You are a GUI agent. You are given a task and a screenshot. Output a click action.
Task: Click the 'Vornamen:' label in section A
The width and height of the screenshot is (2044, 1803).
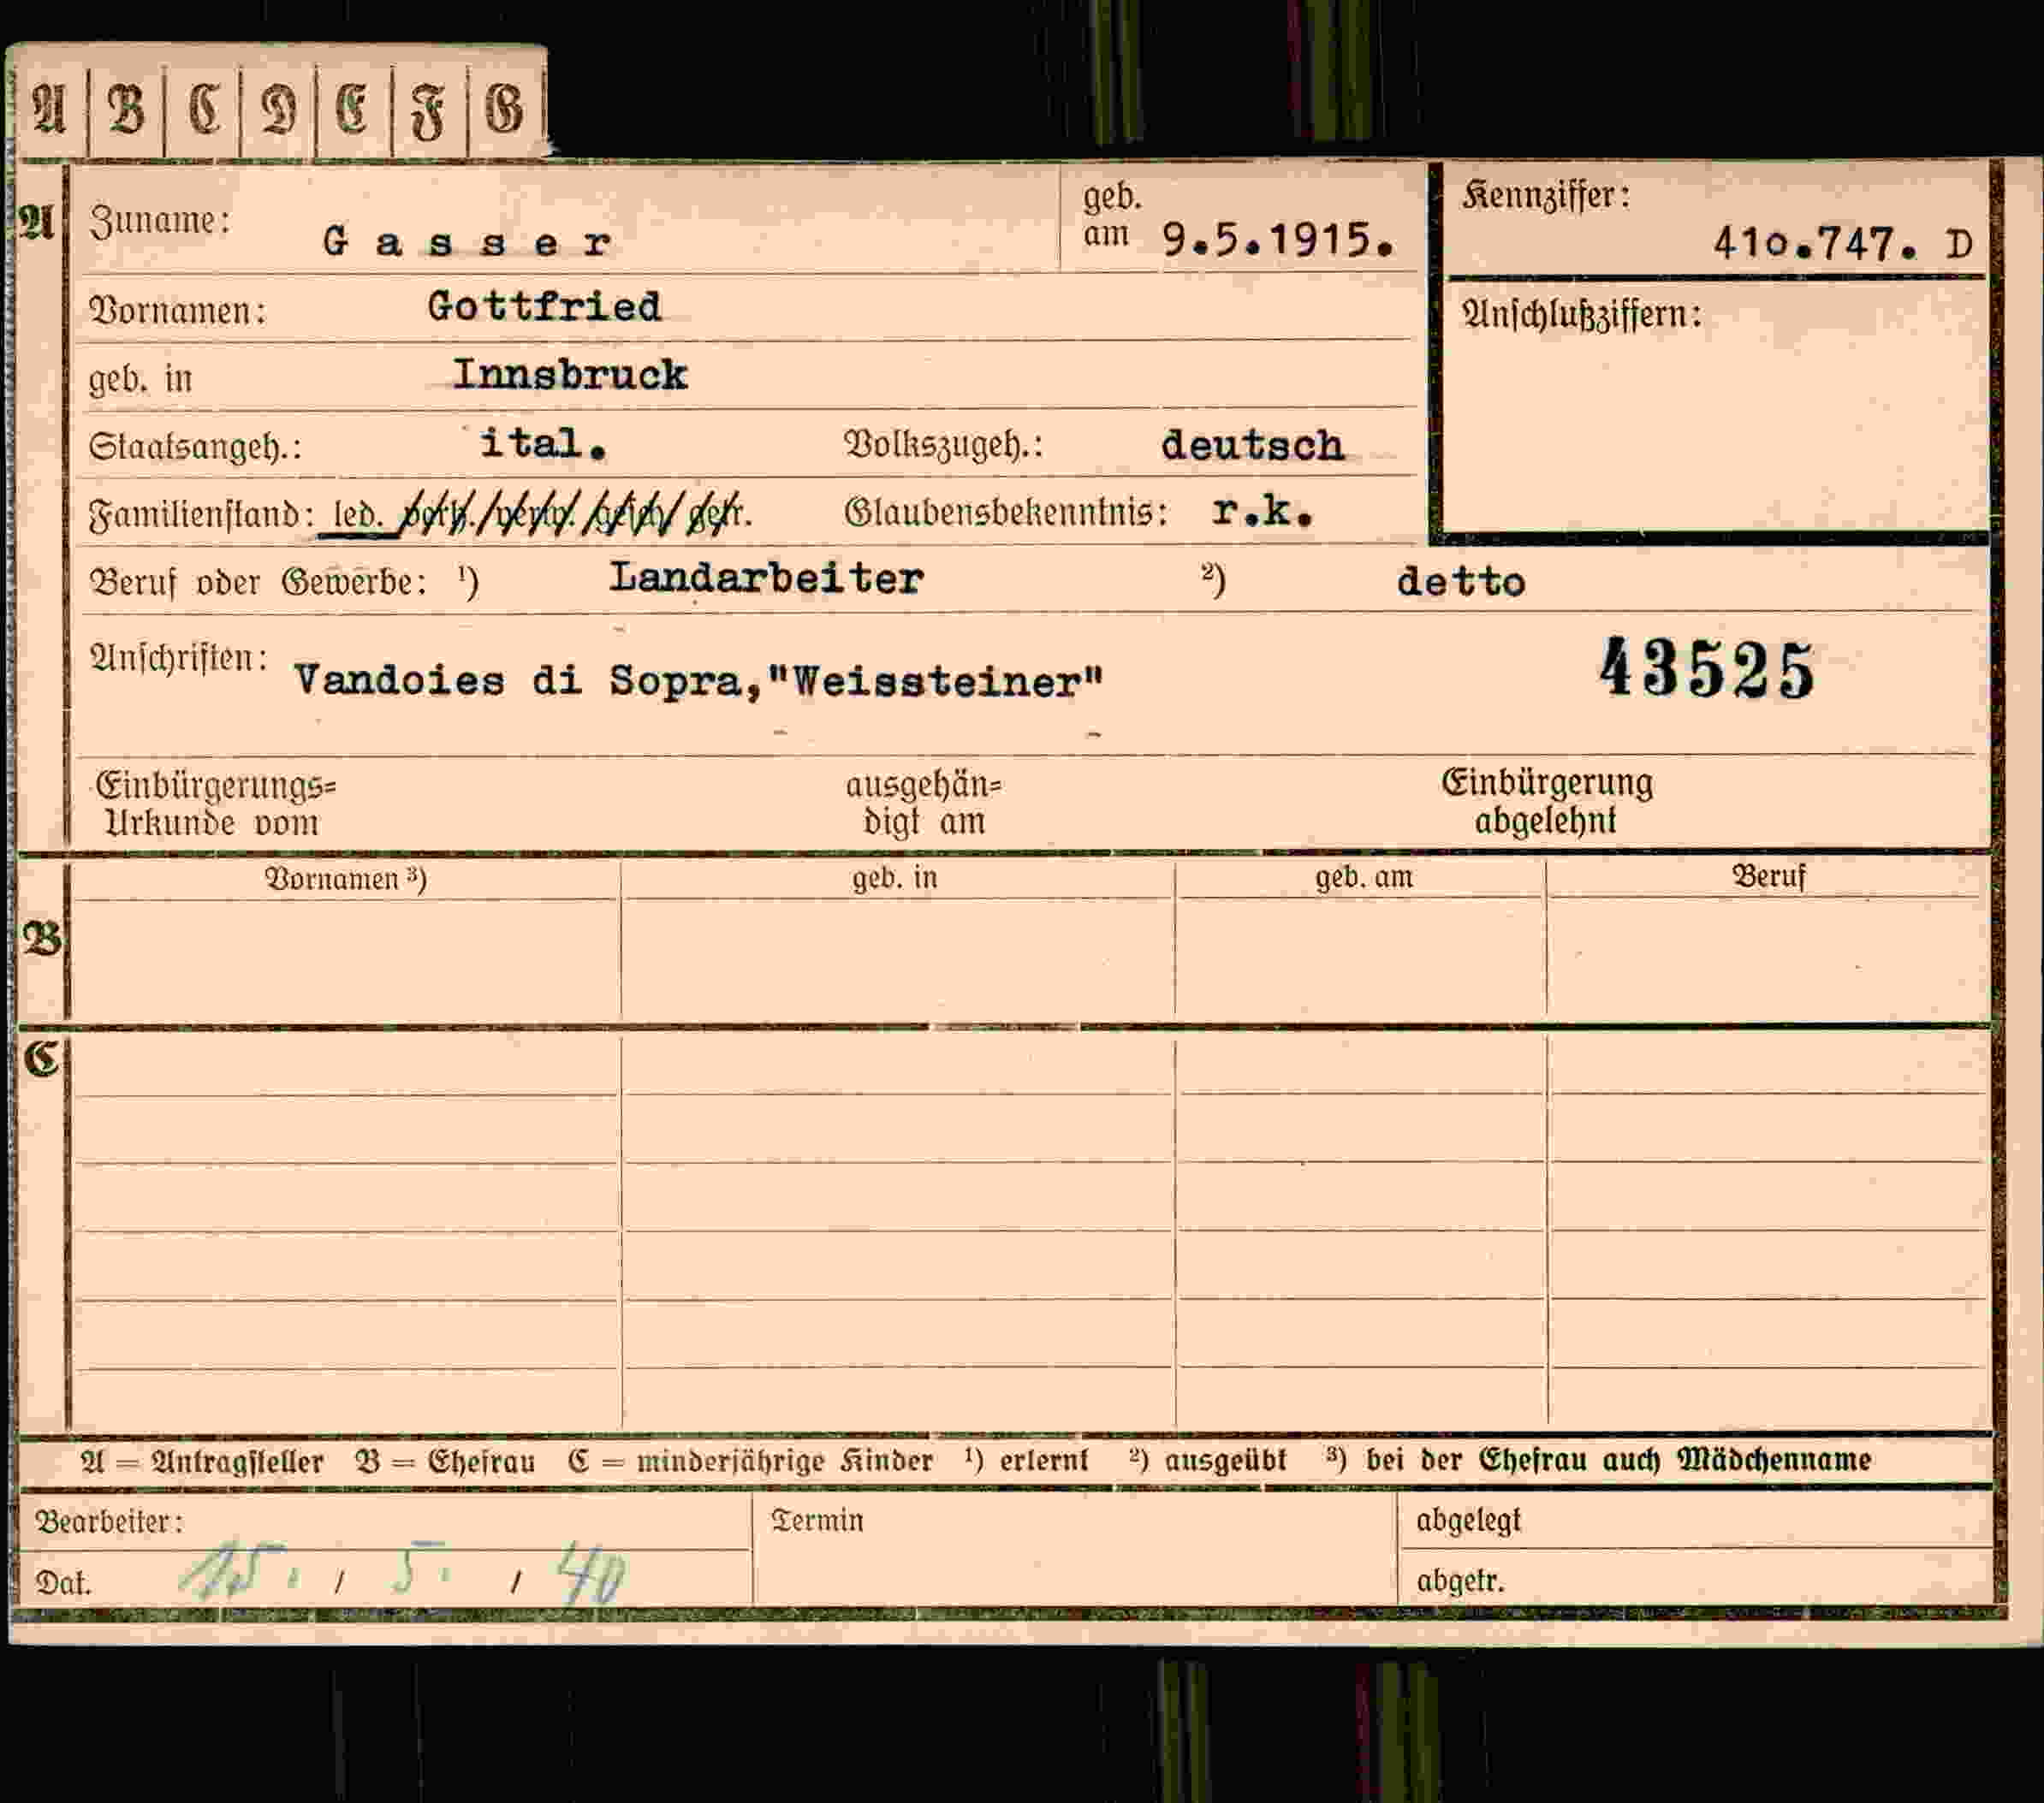click(178, 311)
